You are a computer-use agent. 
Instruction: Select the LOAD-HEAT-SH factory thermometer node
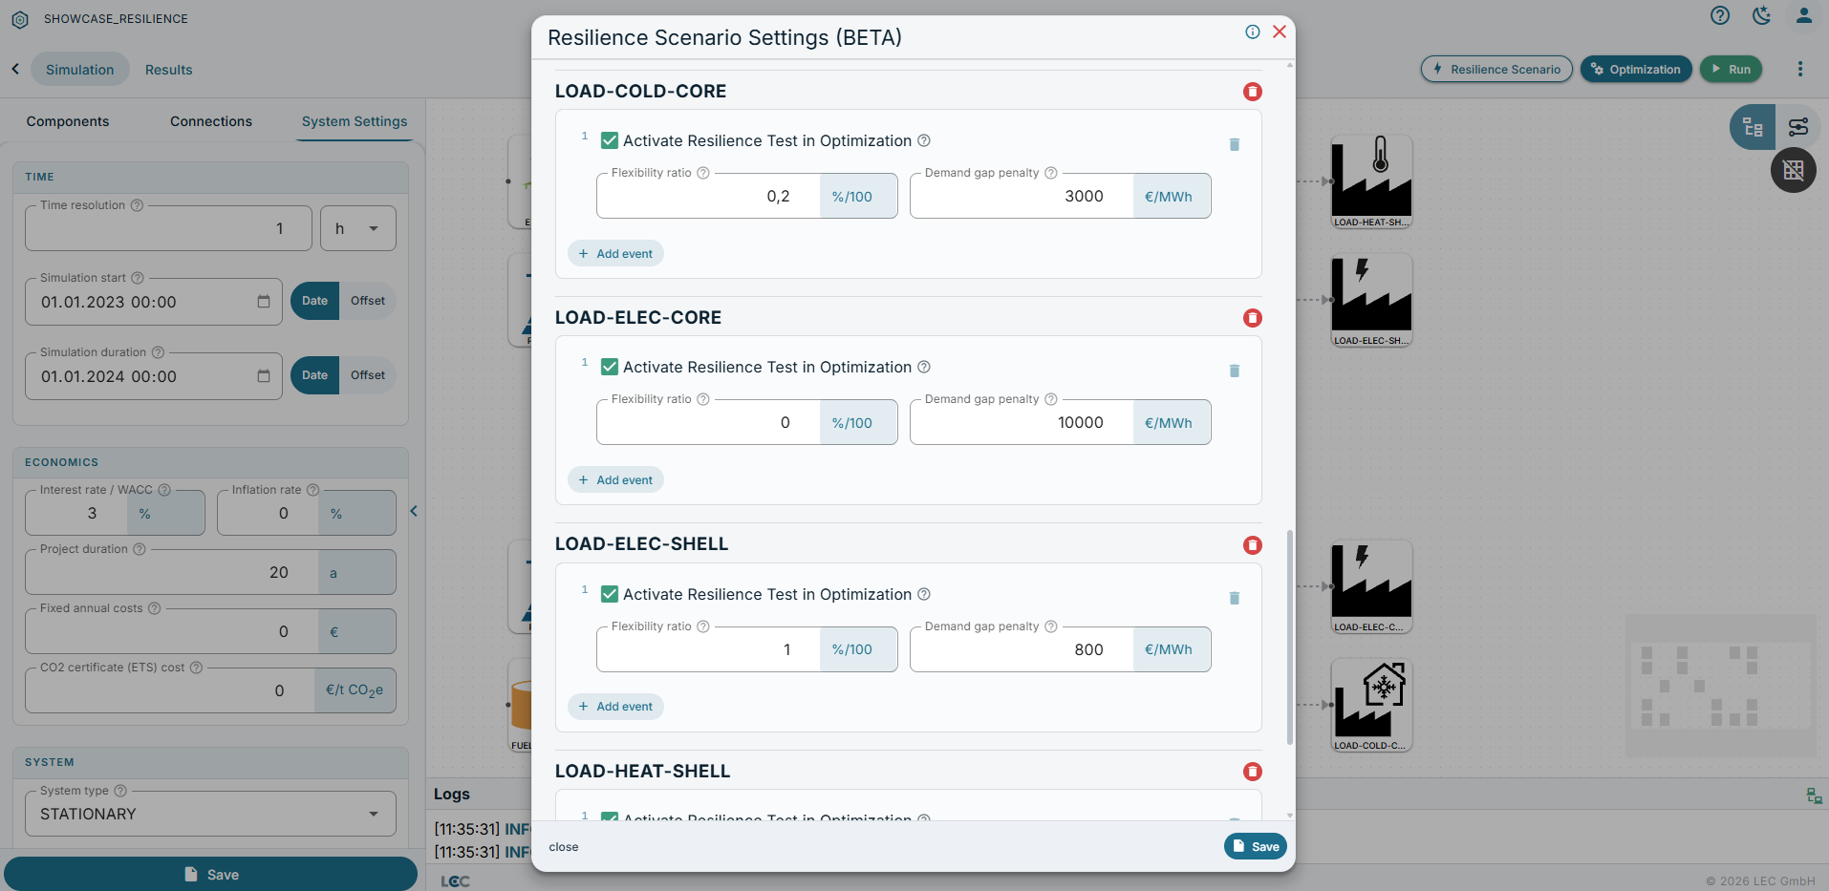pos(1371,181)
